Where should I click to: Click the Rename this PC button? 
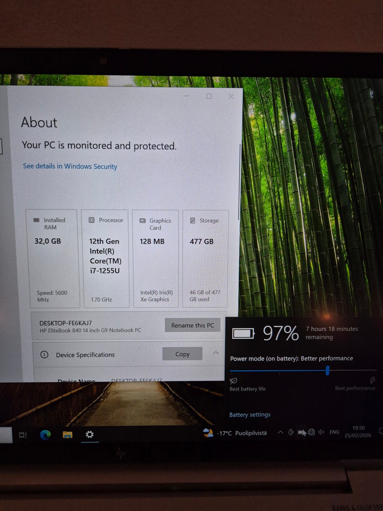pyautogui.click(x=193, y=325)
